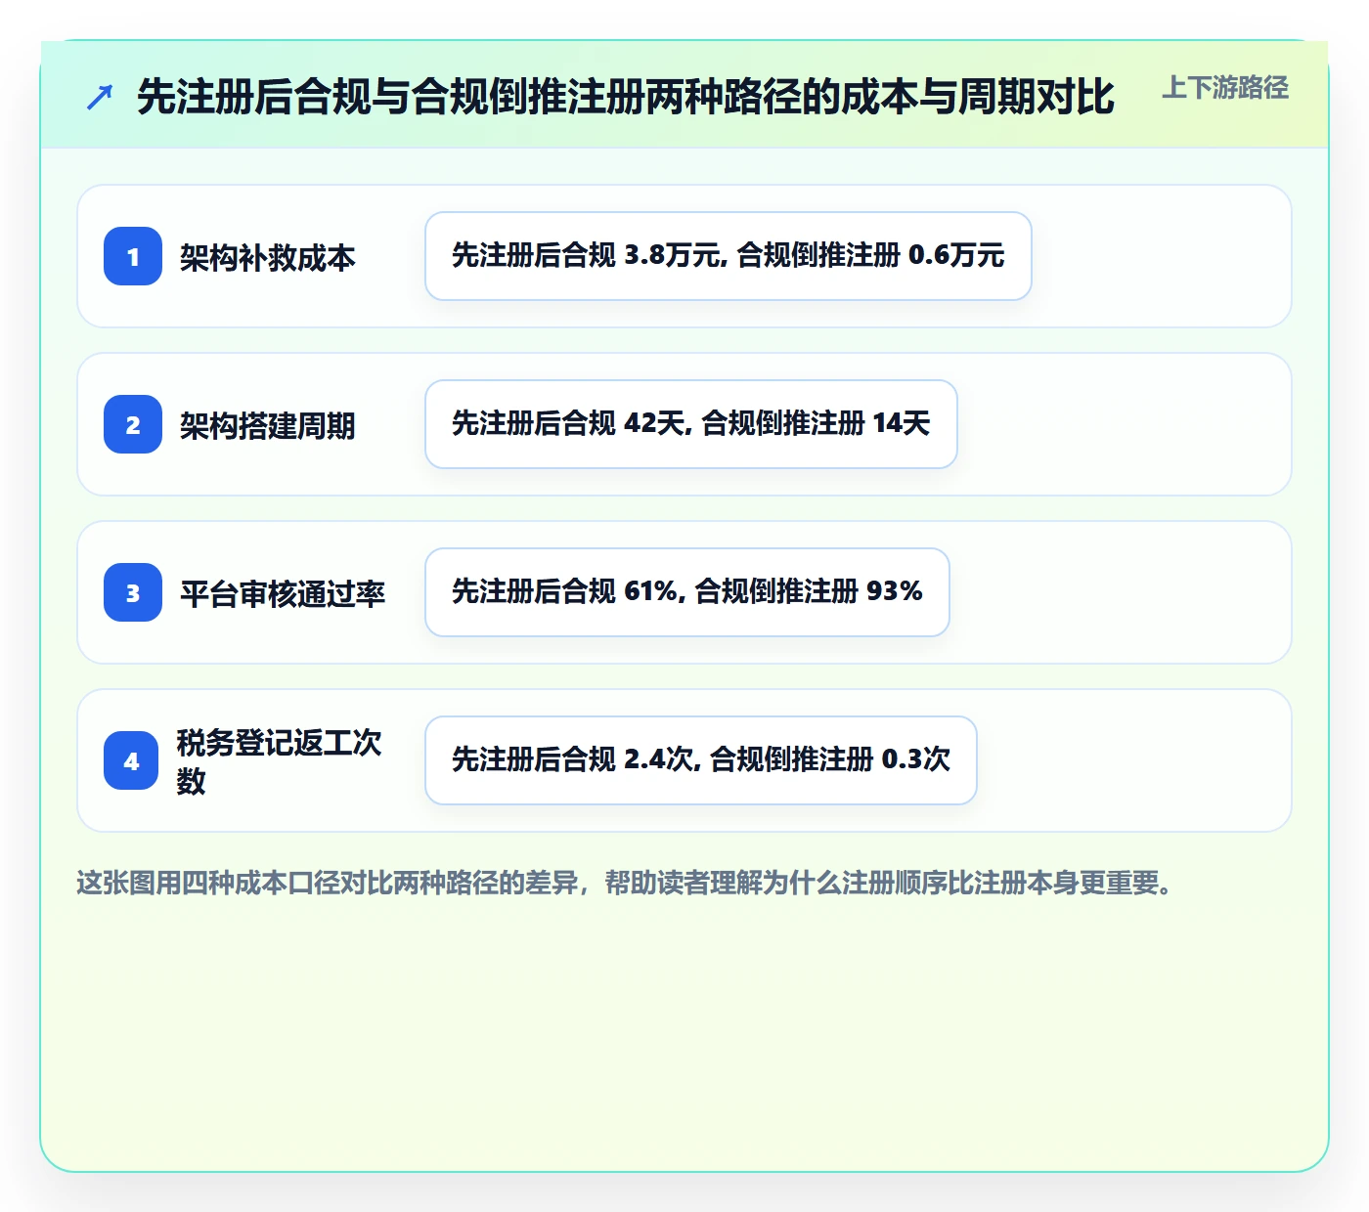Viewport: 1369px width, 1212px height.
Task: Click the arrow icon beside the title
Action: tap(100, 97)
